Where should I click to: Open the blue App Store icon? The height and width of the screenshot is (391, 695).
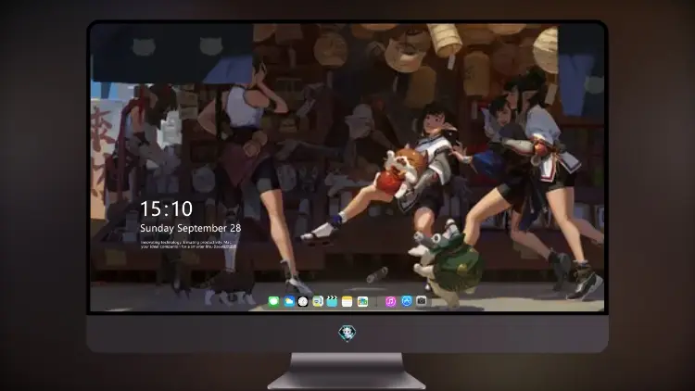tap(407, 301)
